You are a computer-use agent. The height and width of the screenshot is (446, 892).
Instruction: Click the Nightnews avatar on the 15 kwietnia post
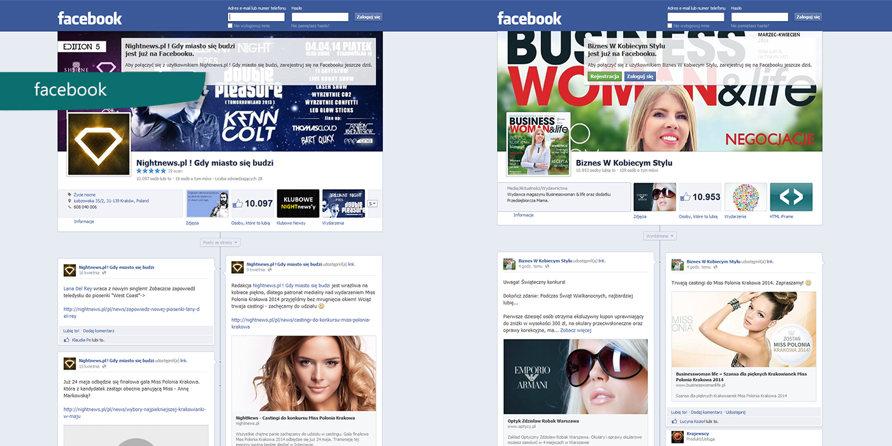tap(69, 364)
